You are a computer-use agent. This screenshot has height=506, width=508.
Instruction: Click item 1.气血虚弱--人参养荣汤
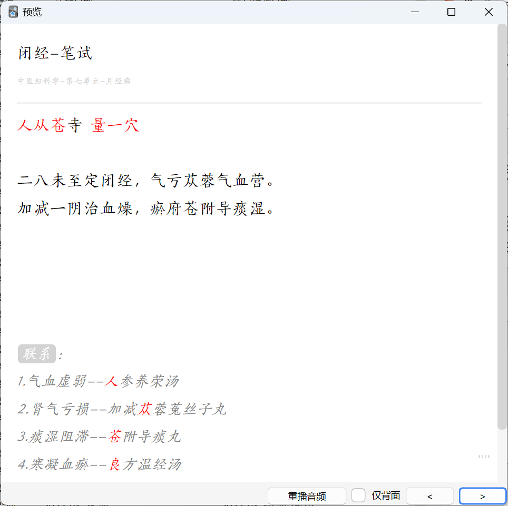click(x=98, y=381)
